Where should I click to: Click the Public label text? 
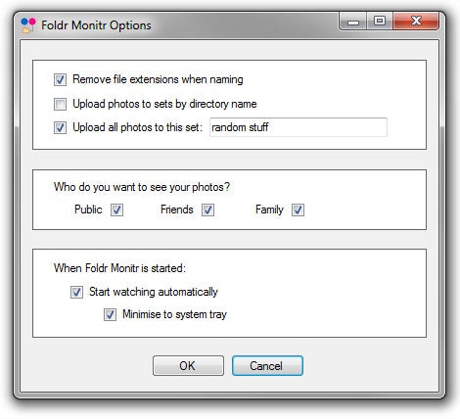88,209
